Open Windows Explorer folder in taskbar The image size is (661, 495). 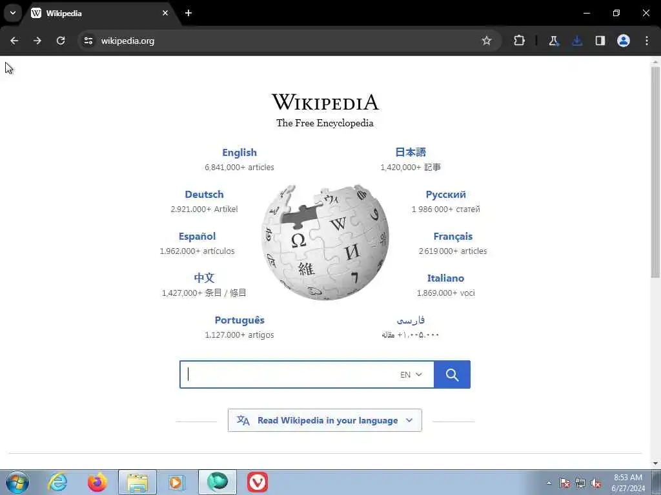coord(137,482)
